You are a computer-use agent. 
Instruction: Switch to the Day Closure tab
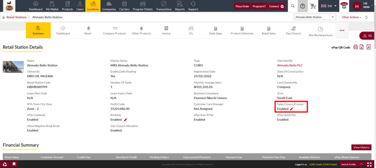[293, 30]
